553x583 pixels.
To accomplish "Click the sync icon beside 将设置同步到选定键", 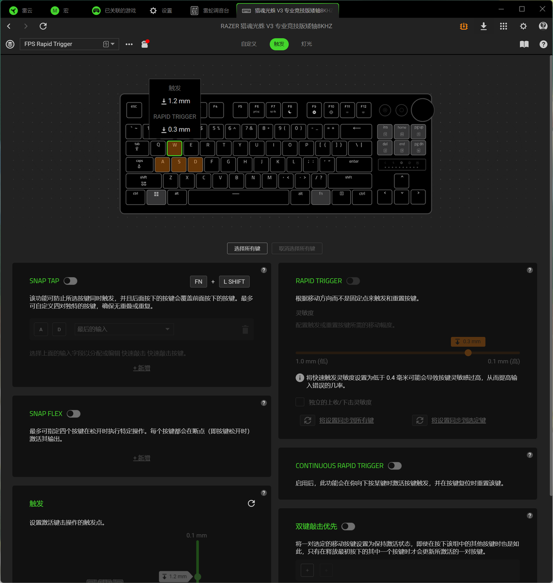I will pyautogui.click(x=420, y=420).
